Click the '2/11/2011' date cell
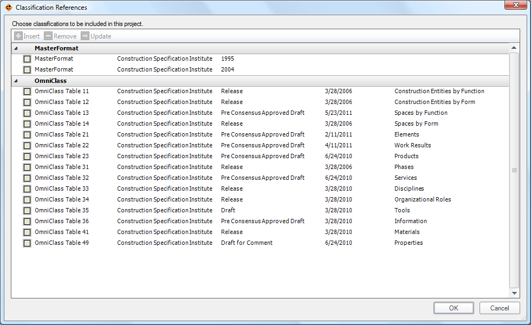531x325 pixels. tap(338, 135)
